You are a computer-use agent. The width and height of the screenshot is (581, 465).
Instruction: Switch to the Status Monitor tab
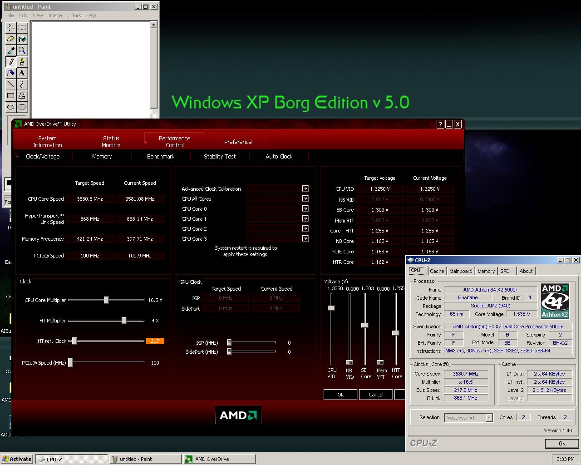(x=111, y=142)
